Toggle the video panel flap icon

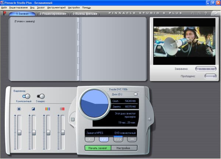coord(73,119)
